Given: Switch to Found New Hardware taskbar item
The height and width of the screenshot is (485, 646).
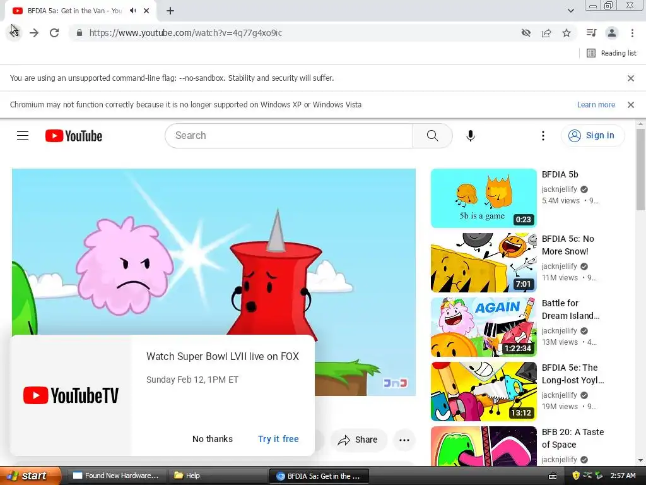Looking at the screenshot, I should [x=116, y=476].
